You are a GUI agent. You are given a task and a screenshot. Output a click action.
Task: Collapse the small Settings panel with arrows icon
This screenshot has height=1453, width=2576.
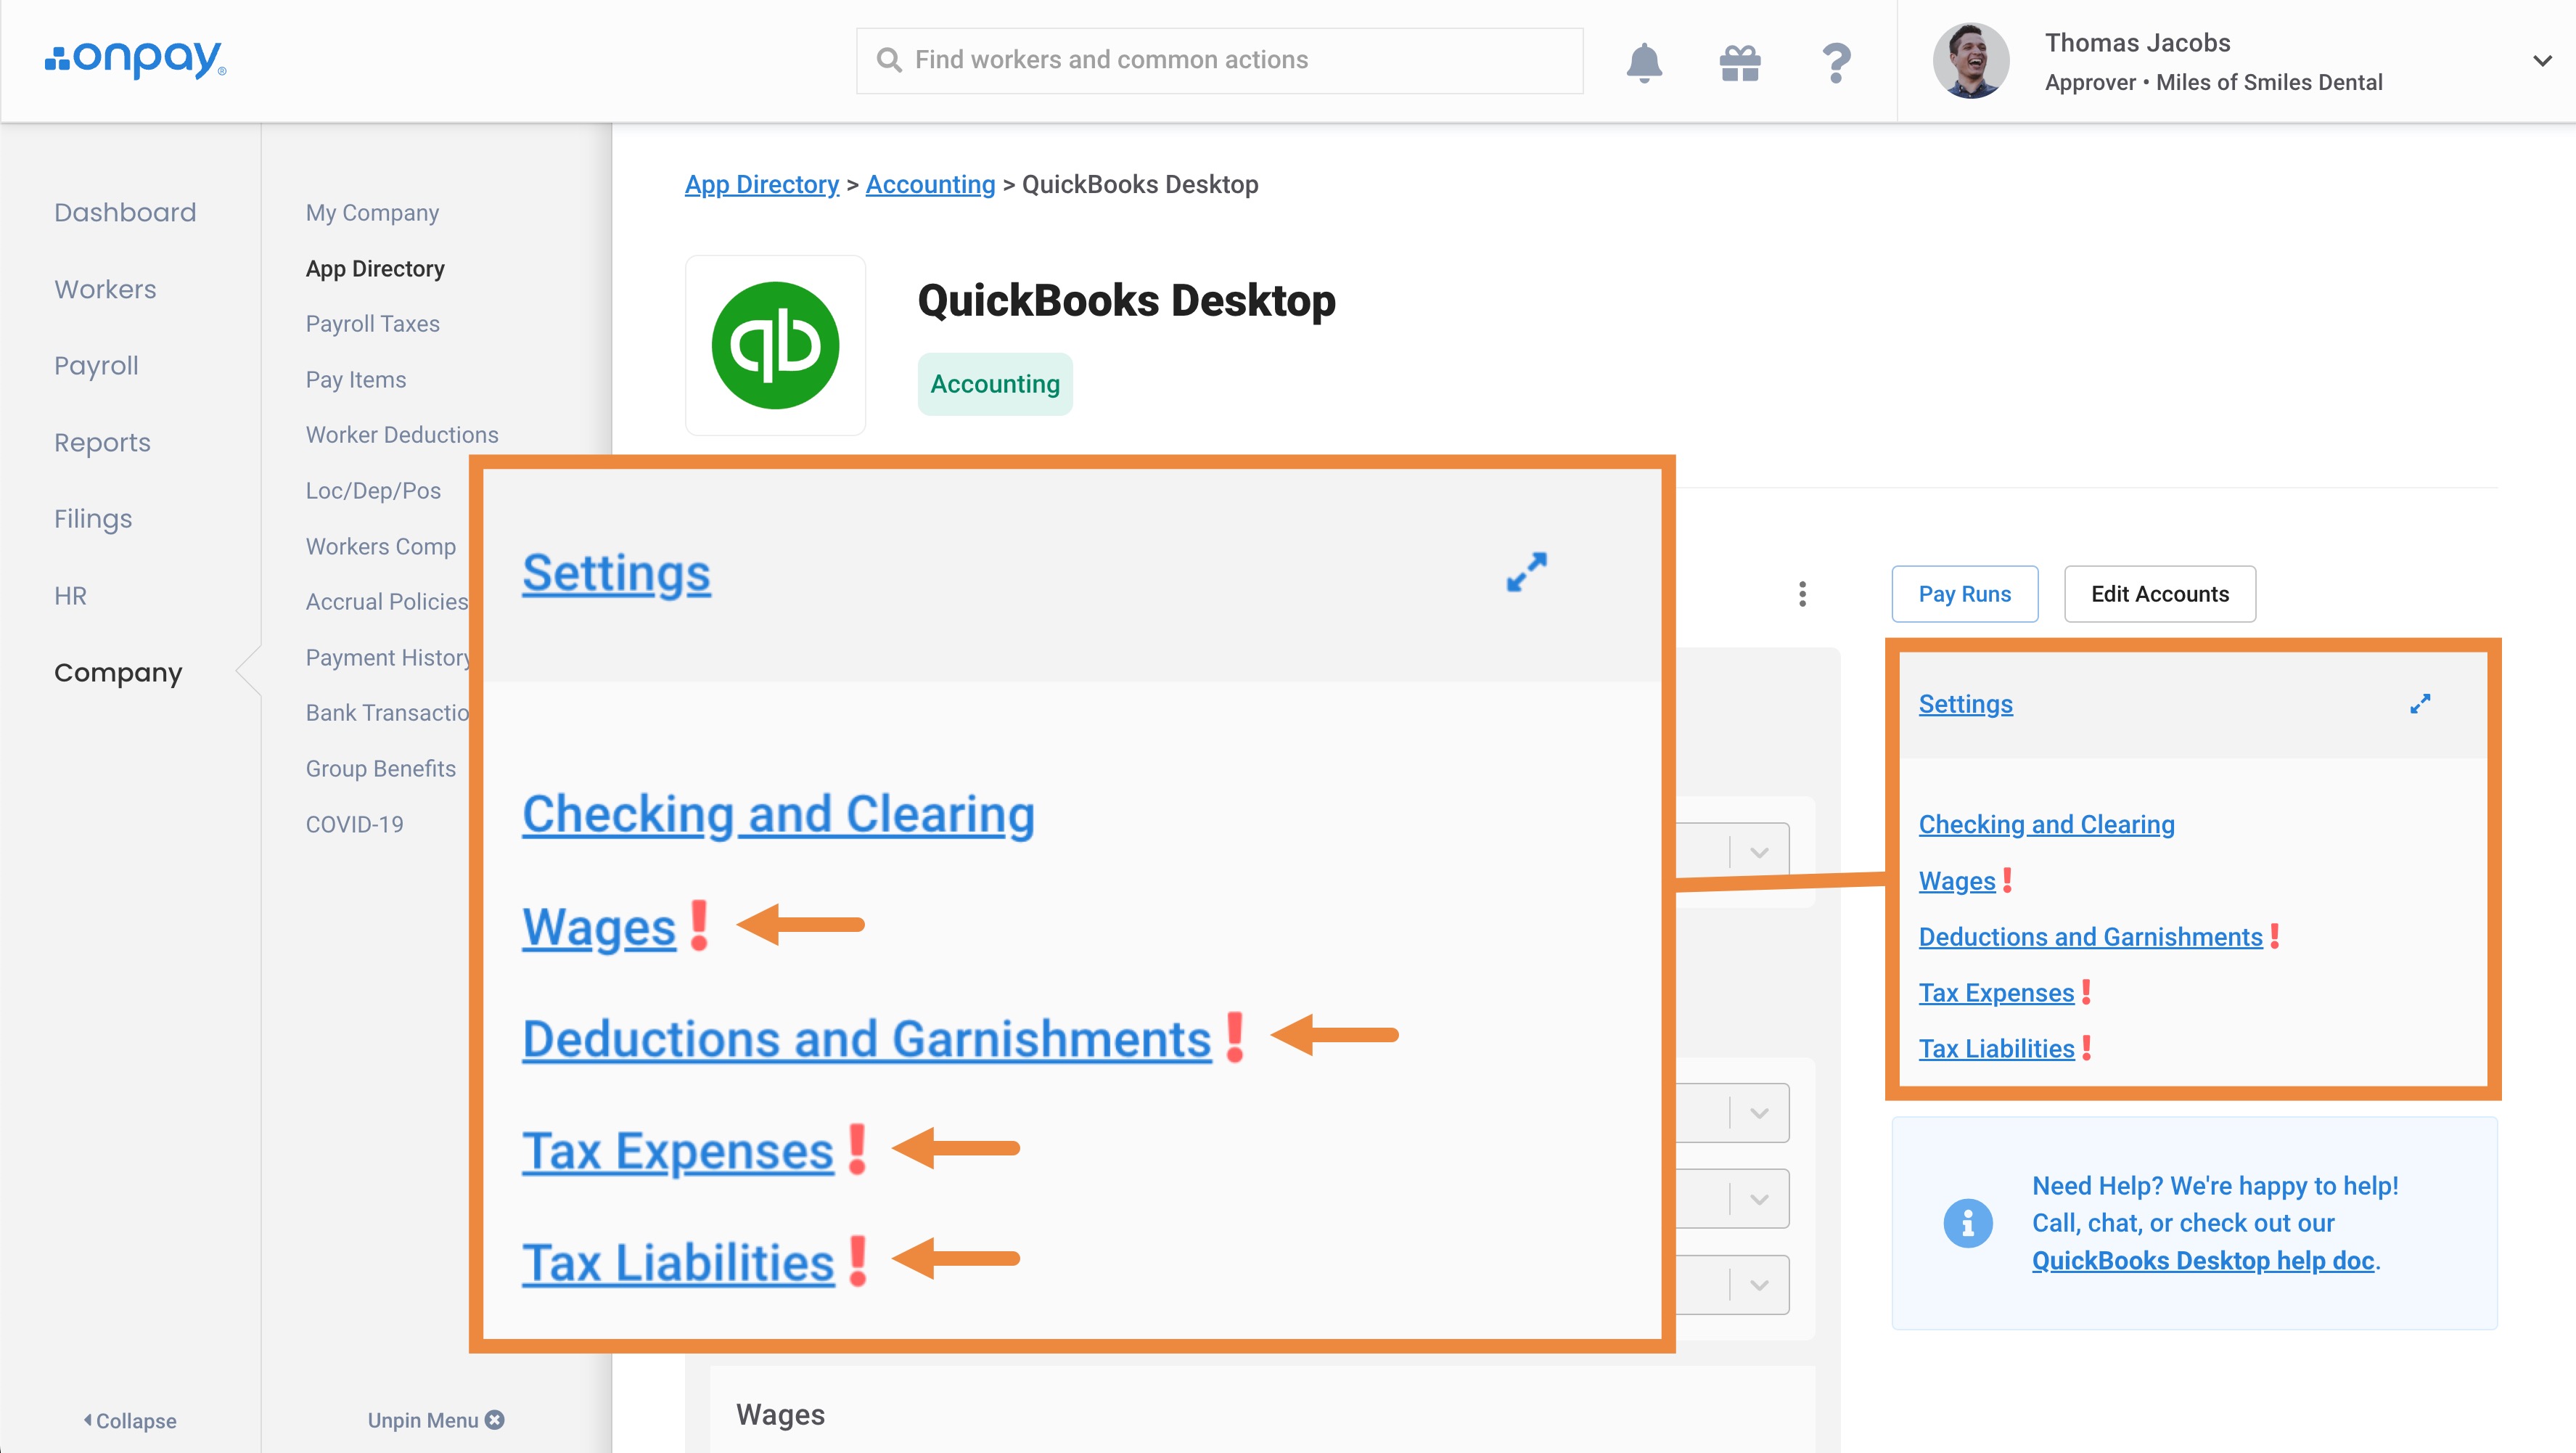pyautogui.click(x=2420, y=704)
